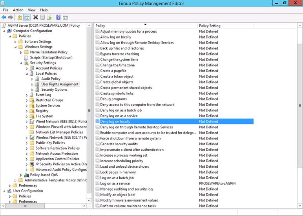Click the Delete X toolbar icon
Screen dimensions: 303x216
tap(36, 17)
